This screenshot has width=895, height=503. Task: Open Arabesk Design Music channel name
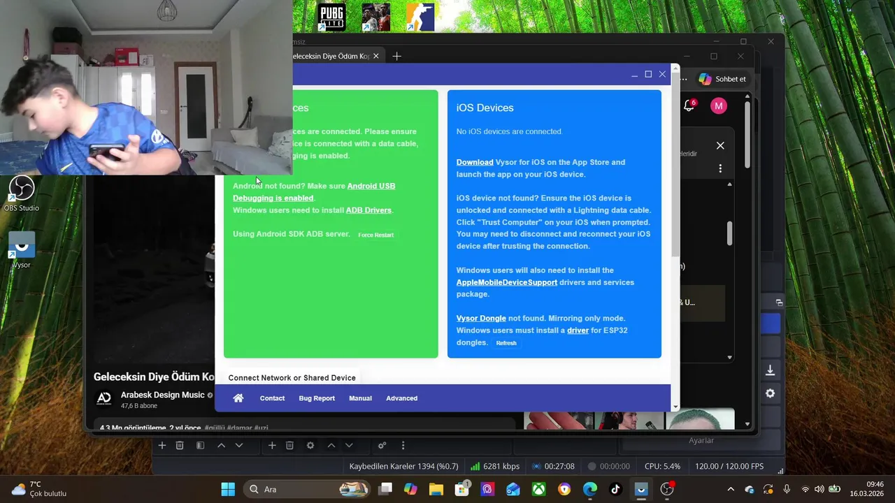point(162,395)
